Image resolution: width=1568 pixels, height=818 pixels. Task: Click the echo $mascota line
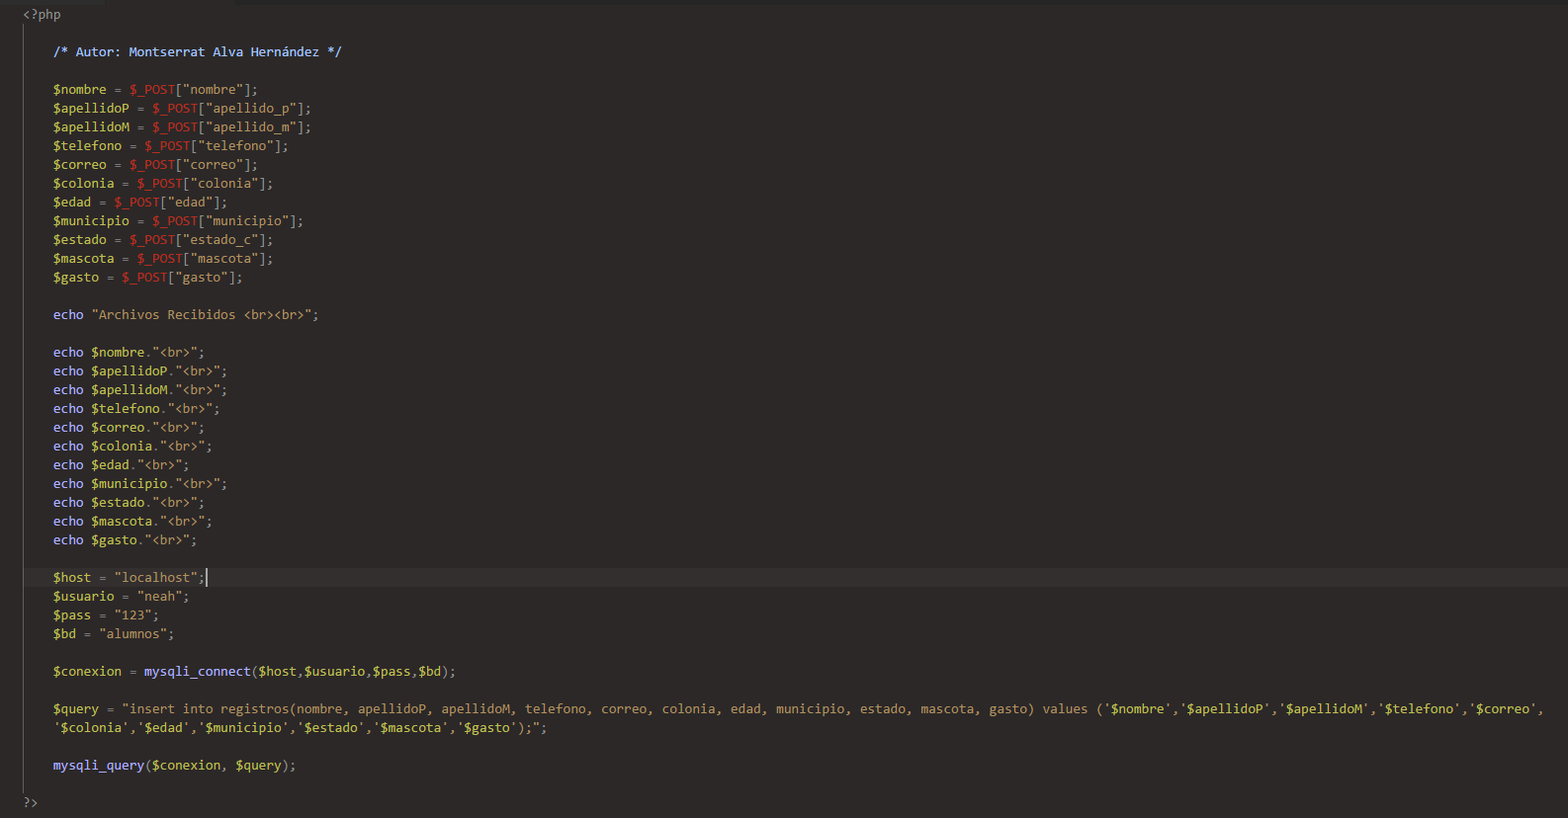click(x=132, y=522)
